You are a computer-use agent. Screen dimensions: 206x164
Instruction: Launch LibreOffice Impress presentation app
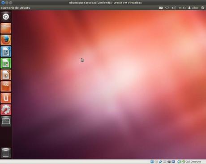point(6,75)
